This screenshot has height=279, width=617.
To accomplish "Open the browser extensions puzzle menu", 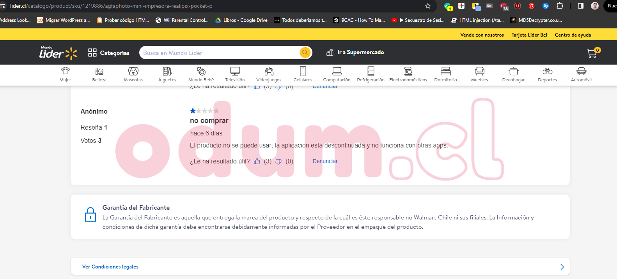I will click(560, 6).
